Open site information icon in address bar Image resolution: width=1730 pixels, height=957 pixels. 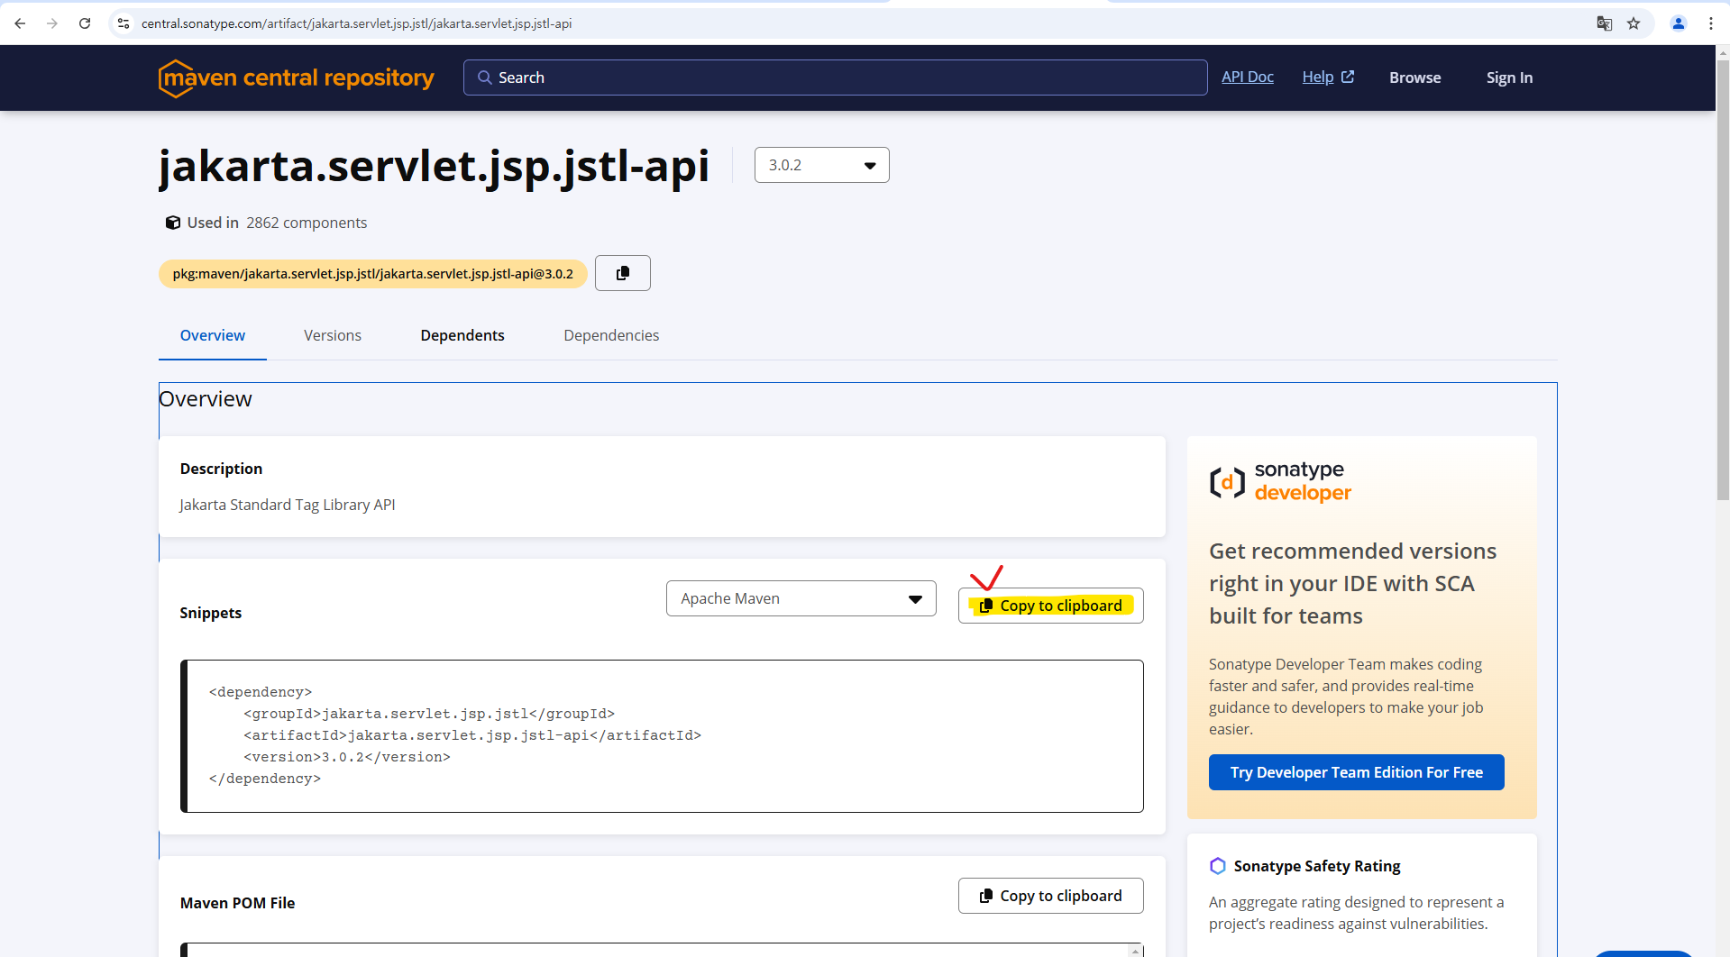pyautogui.click(x=124, y=23)
